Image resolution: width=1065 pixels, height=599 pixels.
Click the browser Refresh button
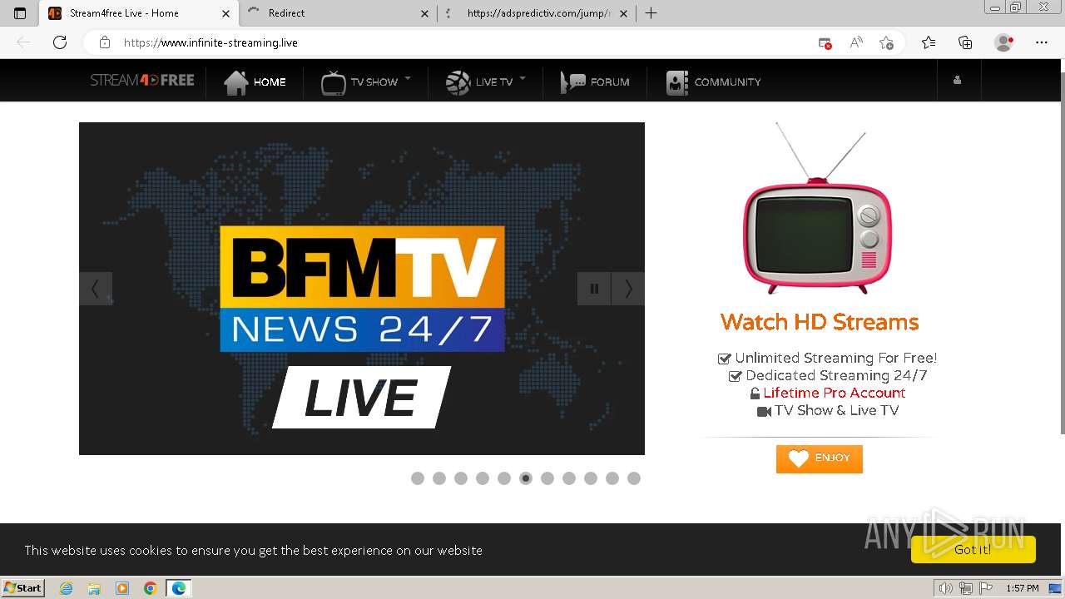coord(60,42)
